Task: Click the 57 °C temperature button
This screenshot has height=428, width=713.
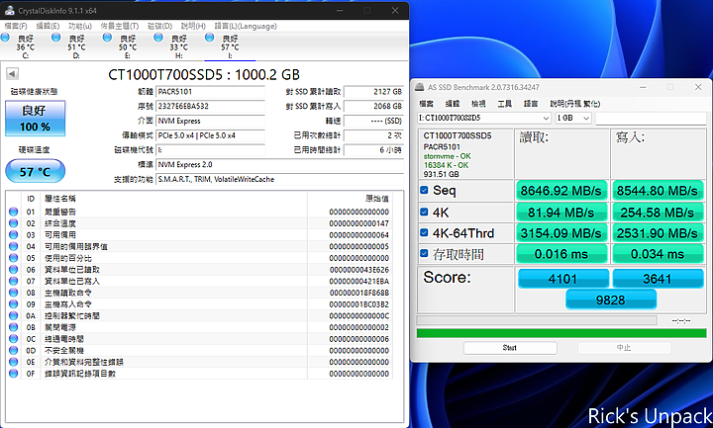Action: 35,171
